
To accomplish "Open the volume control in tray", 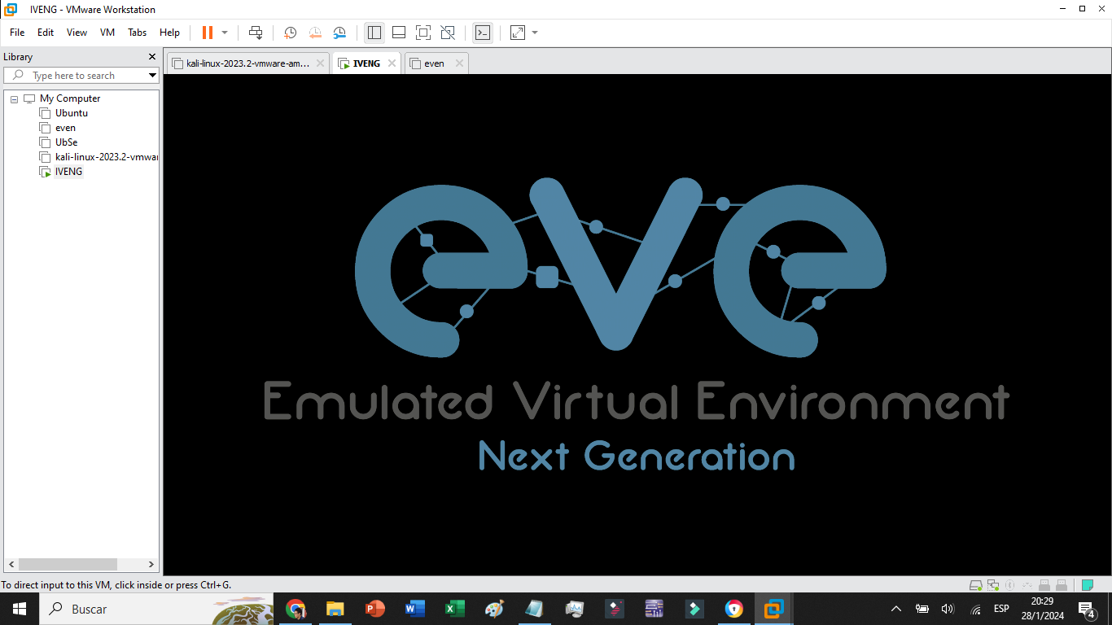I will pyautogui.click(x=948, y=609).
